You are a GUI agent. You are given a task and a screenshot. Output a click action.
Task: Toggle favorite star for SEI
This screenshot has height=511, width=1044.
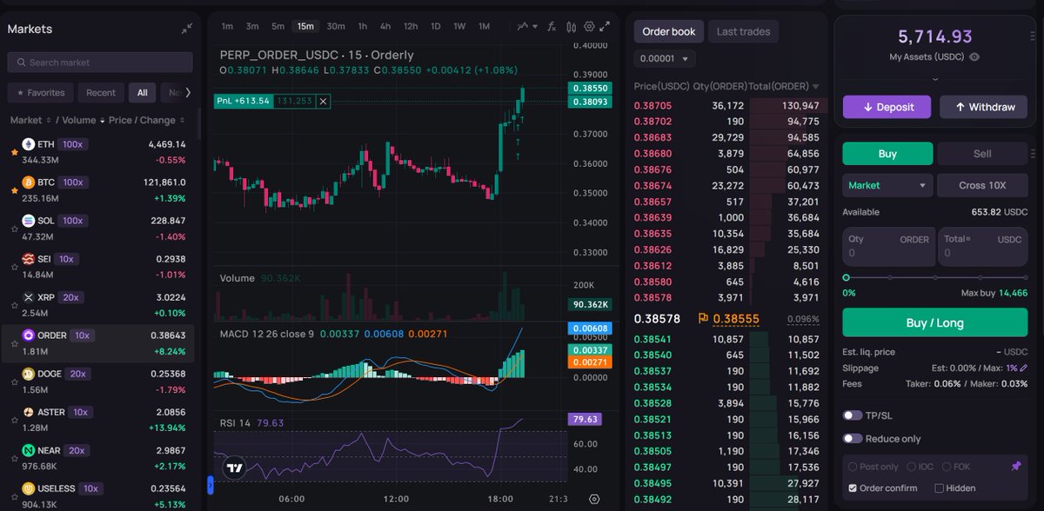[x=13, y=266]
